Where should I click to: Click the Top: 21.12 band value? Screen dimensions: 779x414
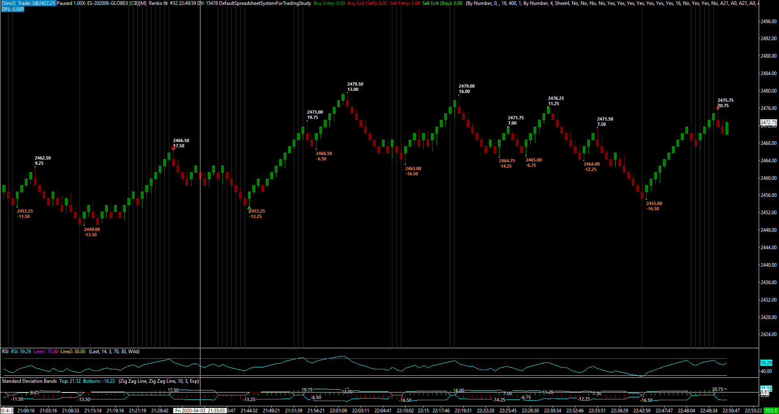[x=70, y=381]
